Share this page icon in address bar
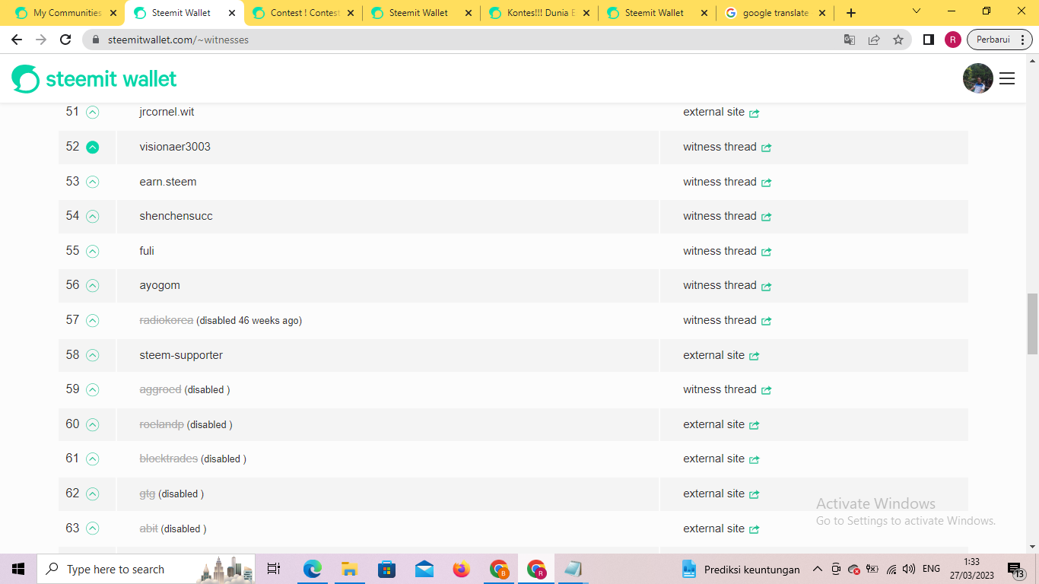Viewport: 1039px width, 584px height. (874, 40)
